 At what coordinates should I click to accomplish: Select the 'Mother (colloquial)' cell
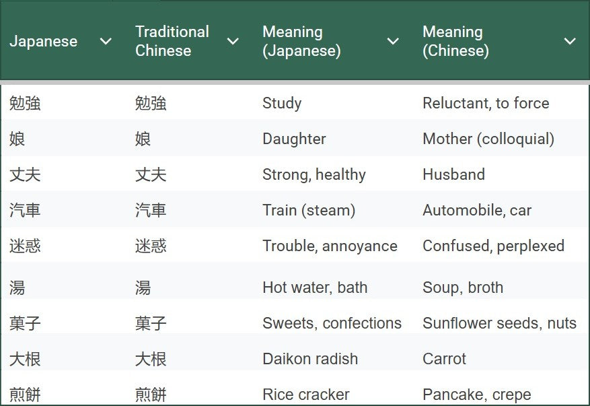point(488,139)
